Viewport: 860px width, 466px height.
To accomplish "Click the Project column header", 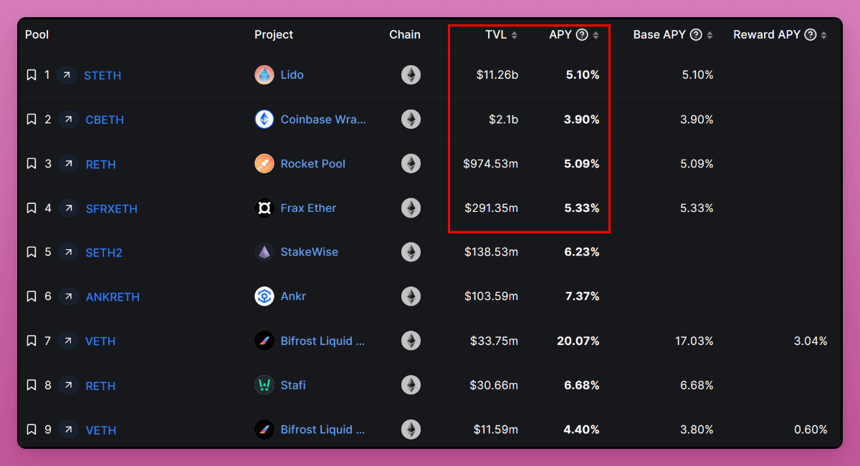I will pos(274,35).
